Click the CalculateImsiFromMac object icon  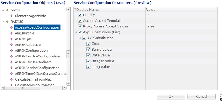click(x=11, y=79)
